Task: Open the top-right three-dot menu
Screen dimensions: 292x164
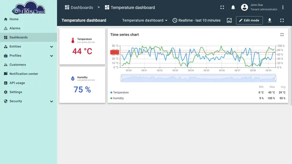Action: pyautogui.click(x=283, y=7)
